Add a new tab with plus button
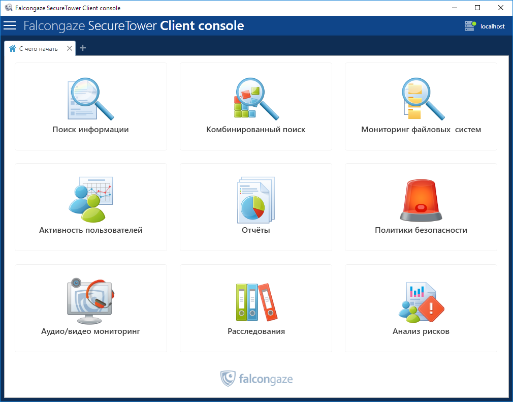 click(x=83, y=48)
